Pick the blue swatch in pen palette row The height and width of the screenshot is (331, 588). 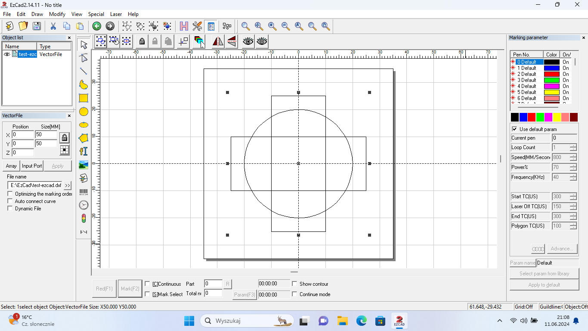[x=523, y=117]
